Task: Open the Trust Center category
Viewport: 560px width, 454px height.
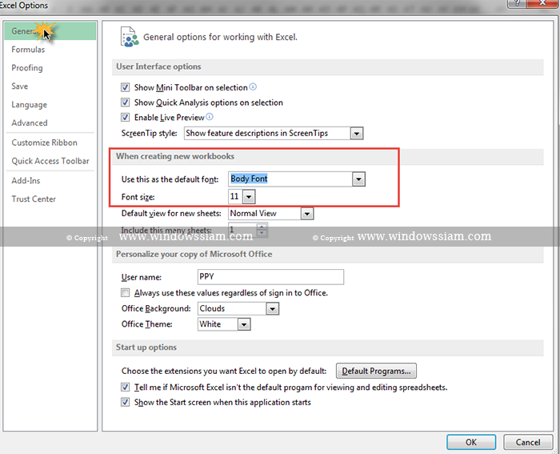Action: [x=34, y=199]
